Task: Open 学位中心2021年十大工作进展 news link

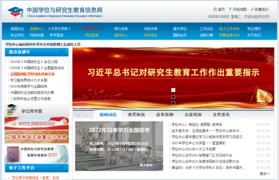Action: (x=194, y=149)
